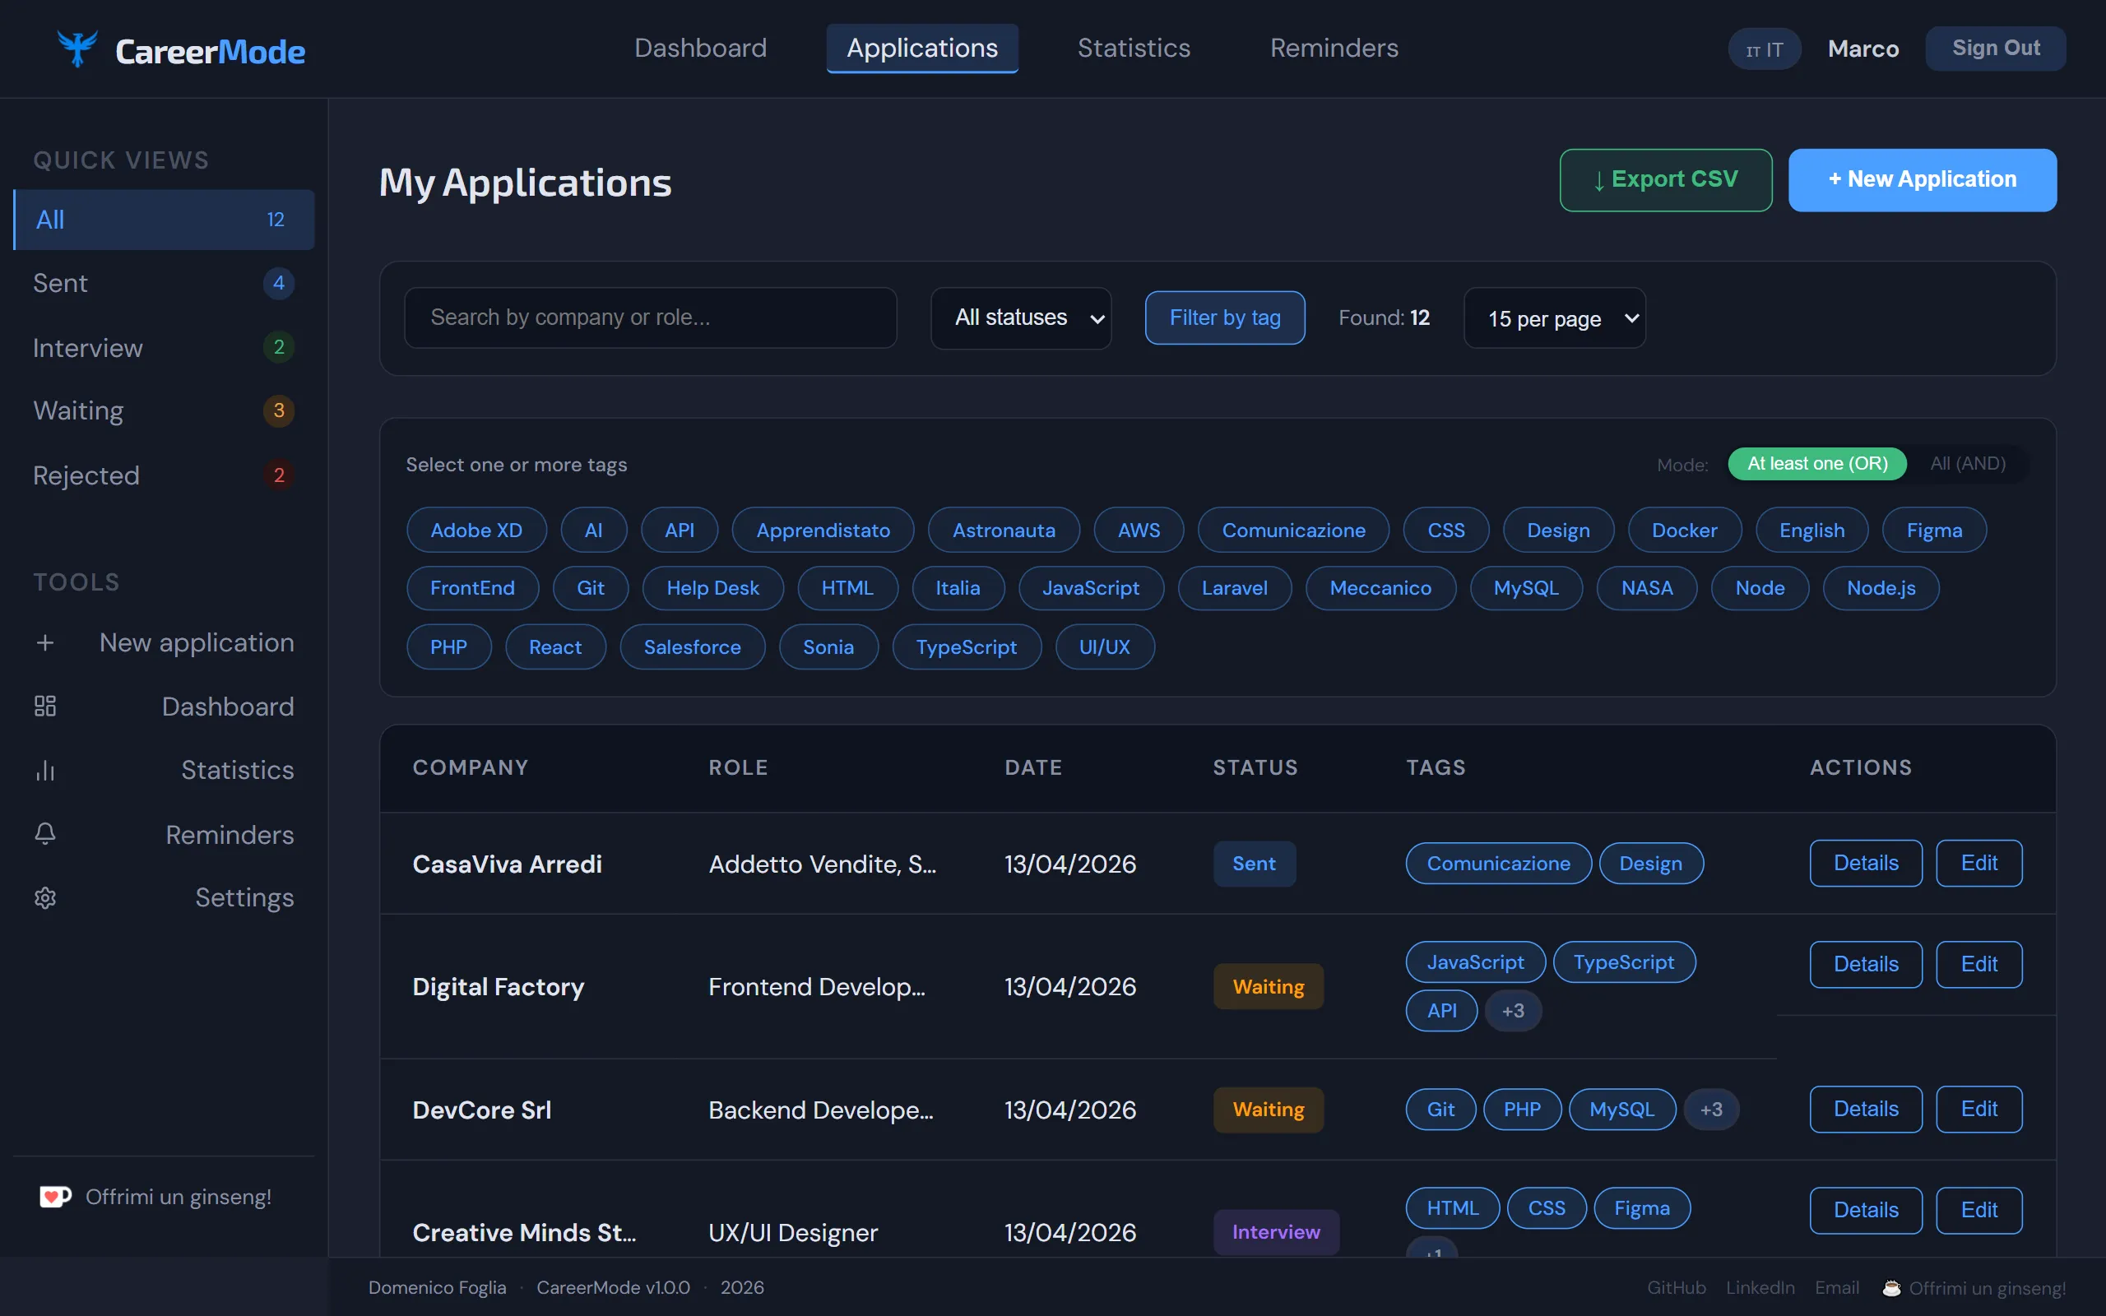The image size is (2106, 1316).
Task: Switch tag mode to All (AND)
Action: [1967, 464]
